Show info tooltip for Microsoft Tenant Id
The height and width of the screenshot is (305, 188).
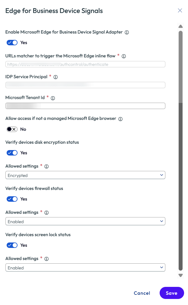click(x=53, y=98)
